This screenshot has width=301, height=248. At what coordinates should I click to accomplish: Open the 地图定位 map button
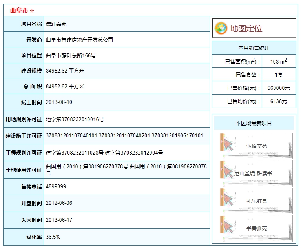click(x=254, y=28)
